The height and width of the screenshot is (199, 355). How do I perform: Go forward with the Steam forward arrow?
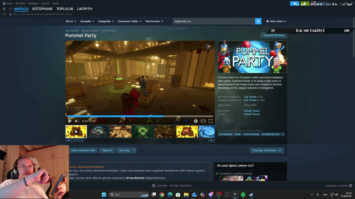point(10,9)
